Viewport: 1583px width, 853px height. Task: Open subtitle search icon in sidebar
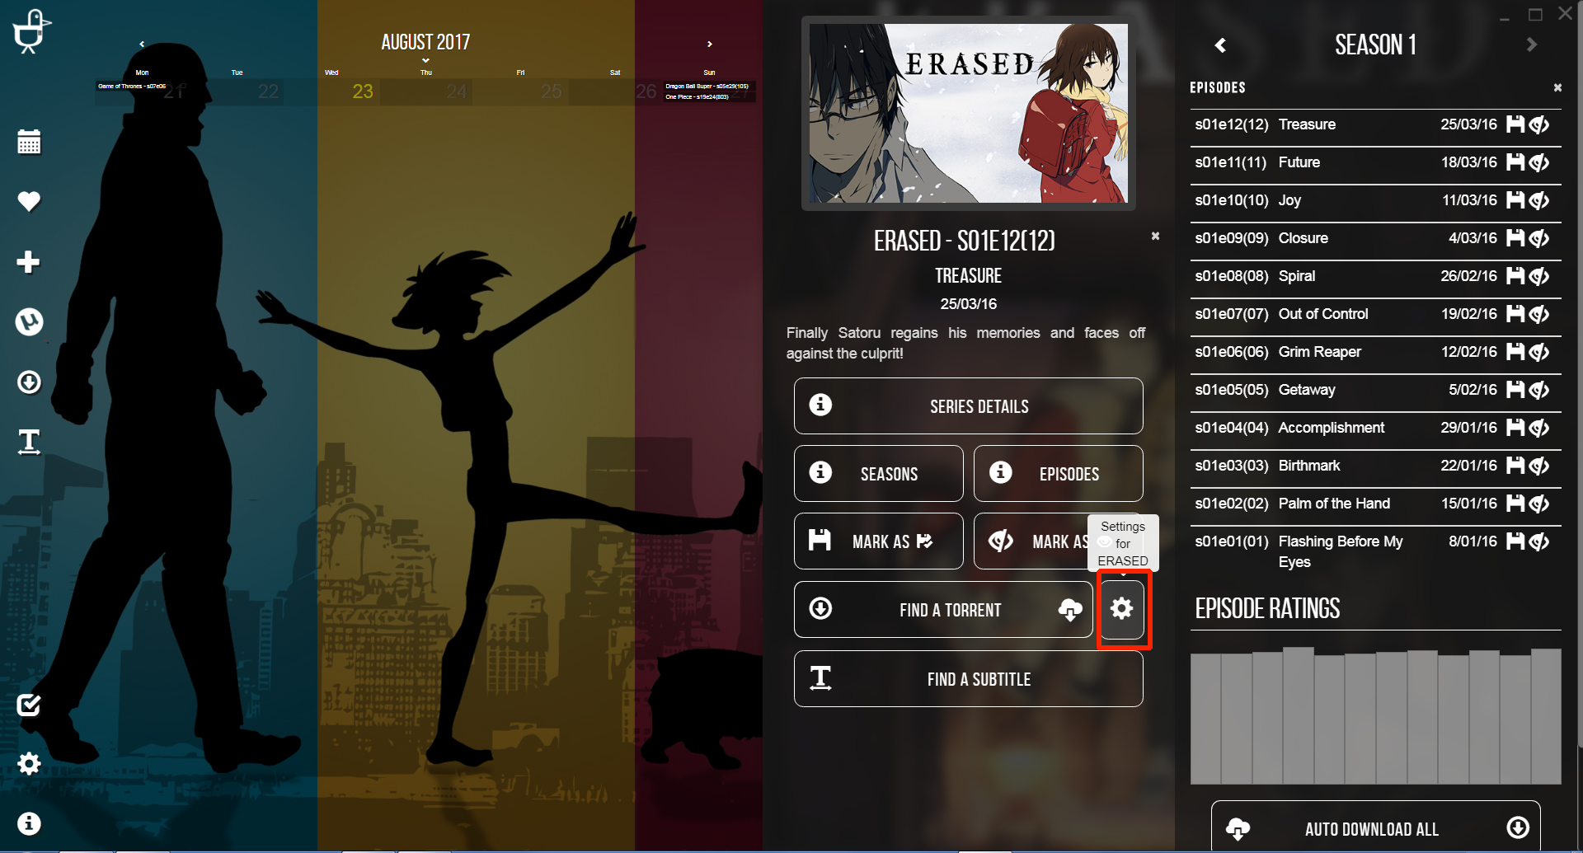pos(29,443)
